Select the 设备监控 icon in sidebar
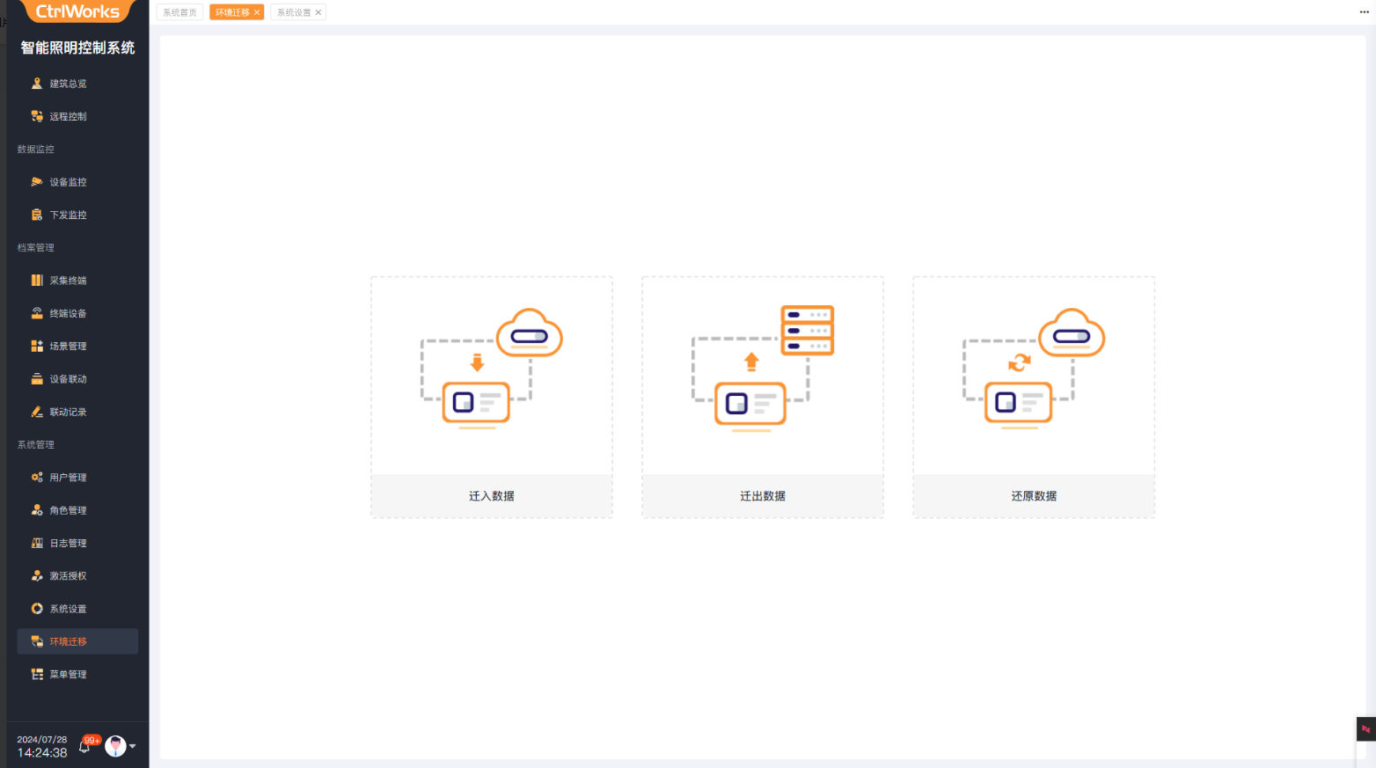The height and width of the screenshot is (768, 1376). pyautogui.click(x=37, y=182)
